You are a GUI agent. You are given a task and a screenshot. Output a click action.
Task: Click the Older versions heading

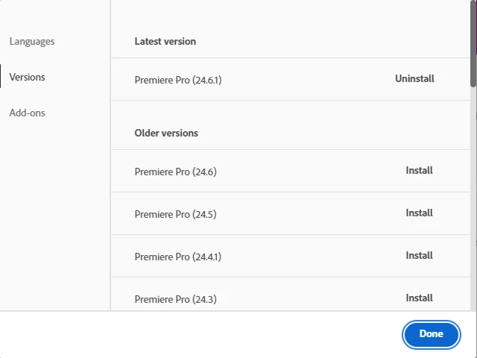(x=166, y=133)
